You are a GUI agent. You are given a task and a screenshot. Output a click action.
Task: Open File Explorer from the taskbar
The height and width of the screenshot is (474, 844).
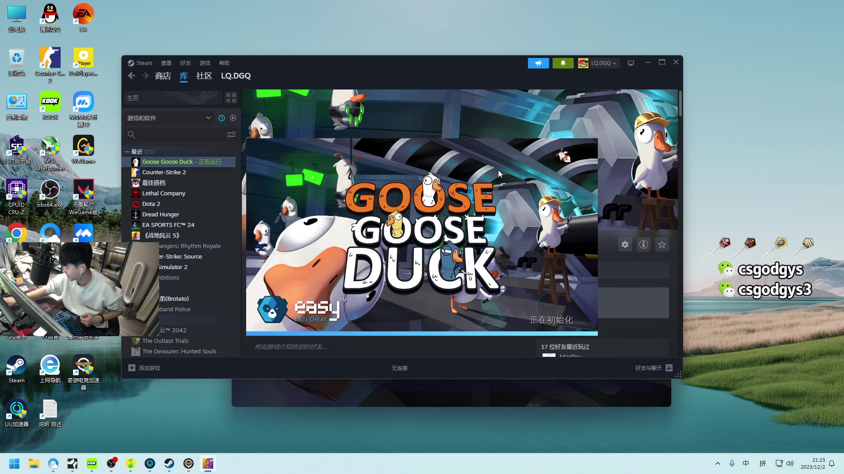tap(34, 463)
